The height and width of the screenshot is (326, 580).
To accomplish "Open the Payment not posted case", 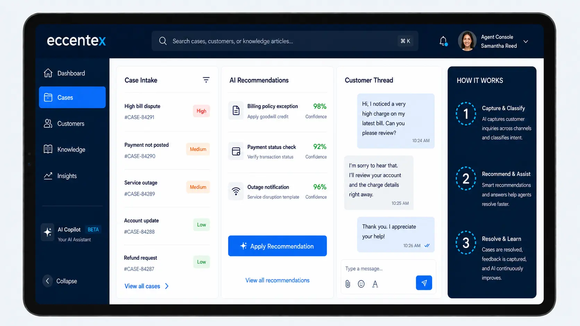I will [167, 150].
